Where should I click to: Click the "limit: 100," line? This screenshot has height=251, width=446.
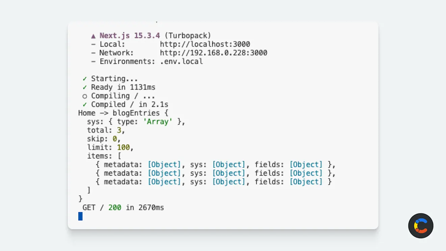pos(110,148)
